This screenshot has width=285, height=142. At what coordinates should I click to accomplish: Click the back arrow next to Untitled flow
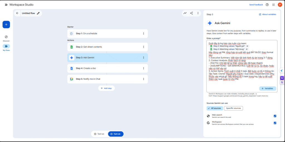pos(17,13)
